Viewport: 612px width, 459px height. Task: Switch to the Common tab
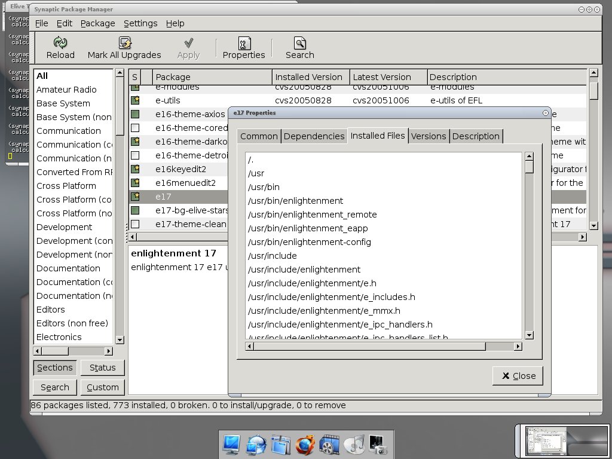pyautogui.click(x=259, y=136)
